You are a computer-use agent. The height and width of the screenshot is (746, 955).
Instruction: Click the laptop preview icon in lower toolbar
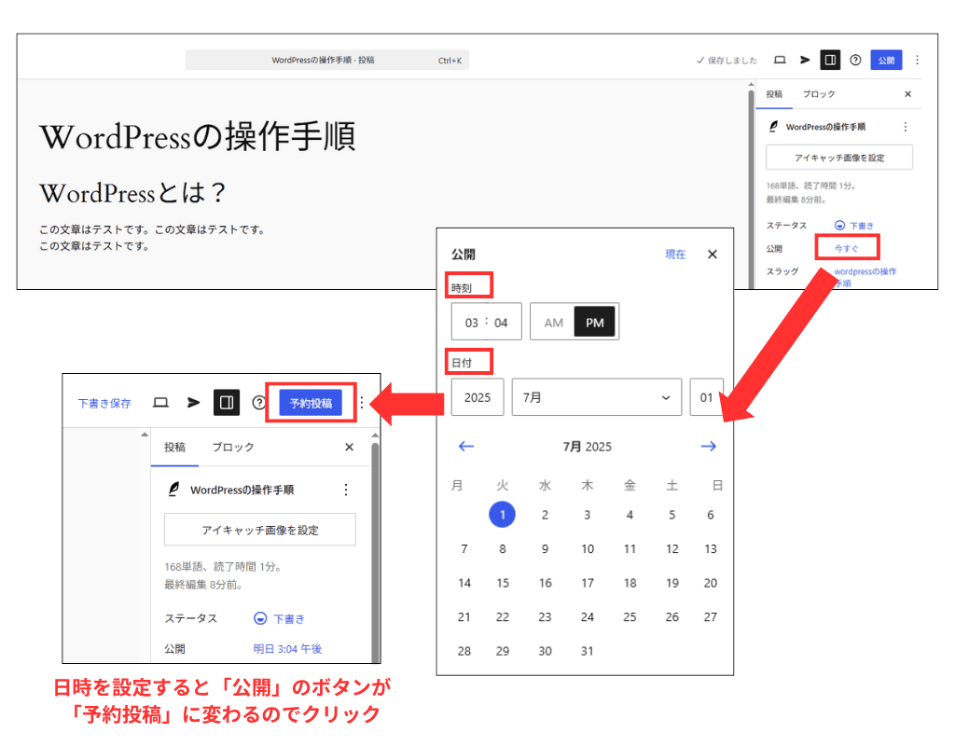(159, 402)
